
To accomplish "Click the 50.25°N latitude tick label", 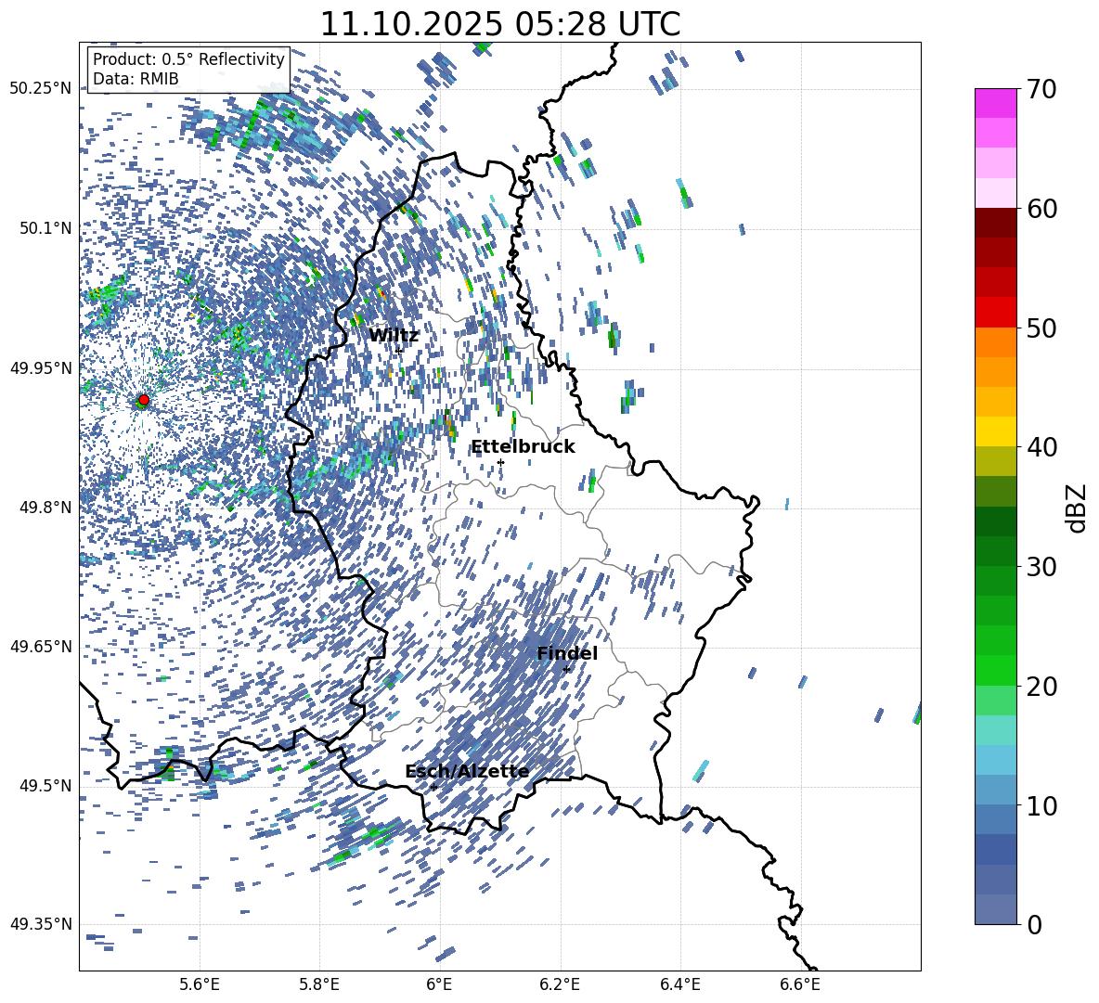I will [41, 89].
